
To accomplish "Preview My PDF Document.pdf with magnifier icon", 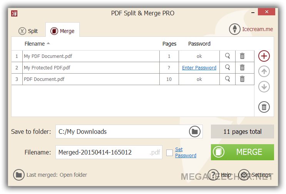I will [227, 56].
